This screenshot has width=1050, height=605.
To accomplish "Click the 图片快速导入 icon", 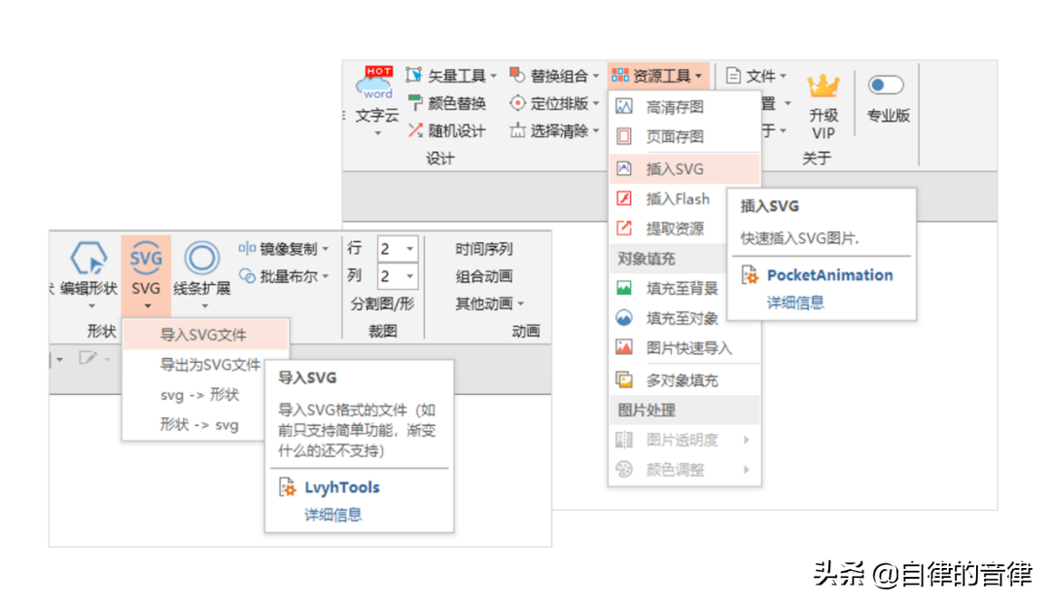I will pos(623,347).
